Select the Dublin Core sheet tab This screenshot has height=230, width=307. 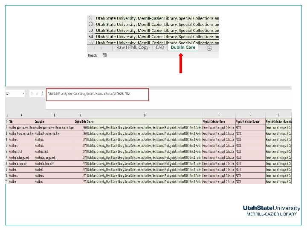coord(183,48)
